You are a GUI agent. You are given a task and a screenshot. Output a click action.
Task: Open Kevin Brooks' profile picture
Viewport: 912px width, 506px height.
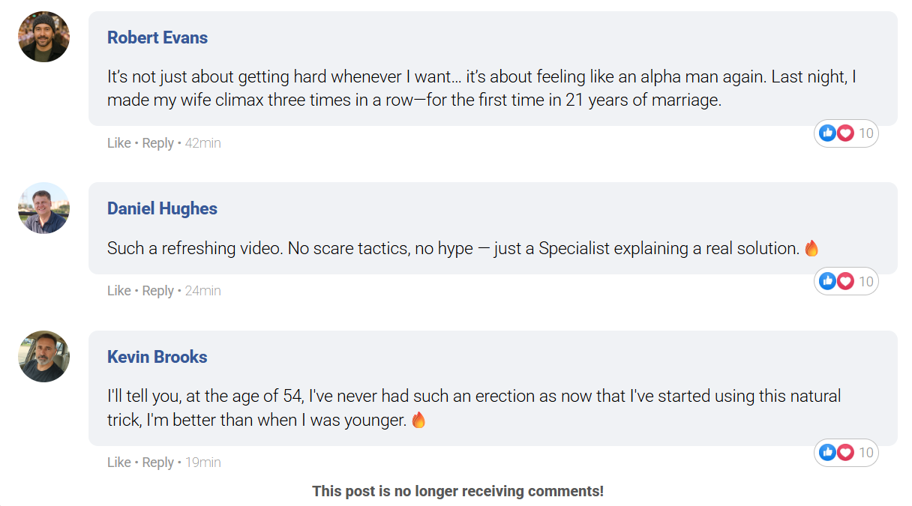coord(44,356)
